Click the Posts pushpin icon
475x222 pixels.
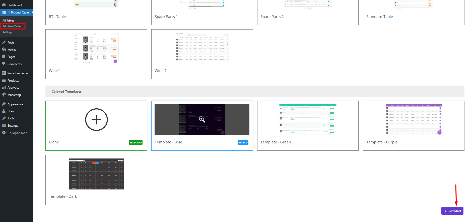pyautogui.click(x=4, y=43)
